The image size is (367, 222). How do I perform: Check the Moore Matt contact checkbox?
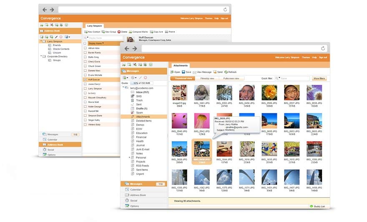point(85,102)
